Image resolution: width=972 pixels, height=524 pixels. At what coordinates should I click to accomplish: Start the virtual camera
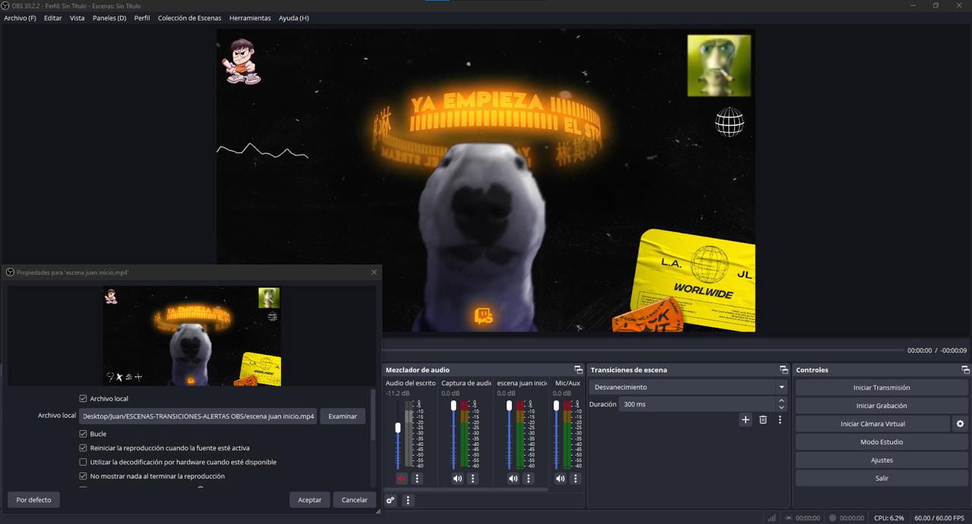pos(873,424)
